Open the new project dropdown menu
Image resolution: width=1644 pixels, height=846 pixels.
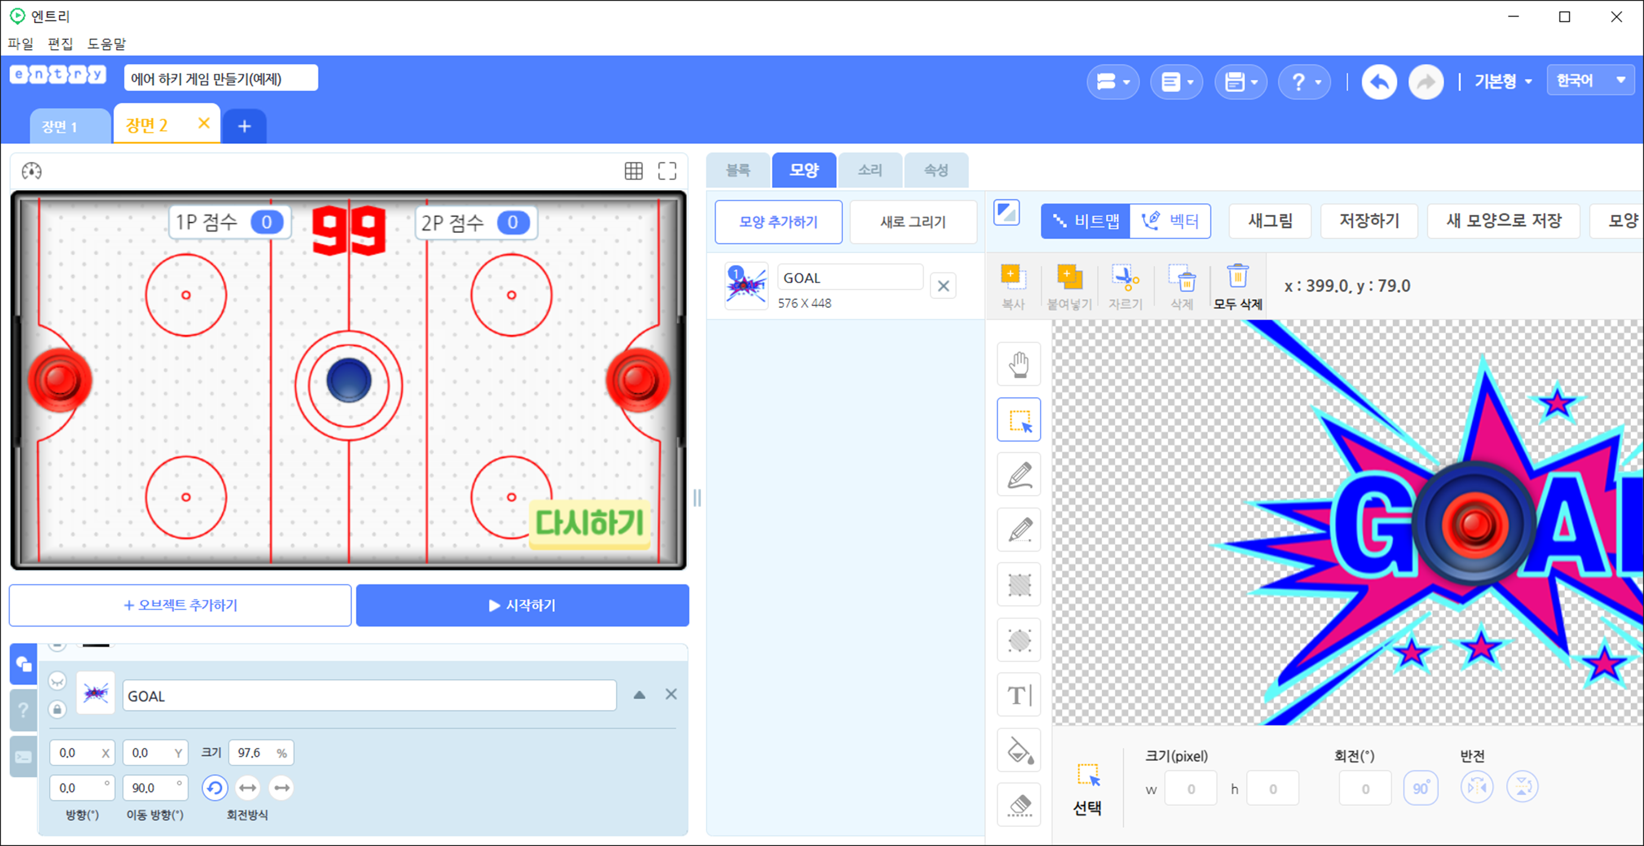coord(1113,82)
